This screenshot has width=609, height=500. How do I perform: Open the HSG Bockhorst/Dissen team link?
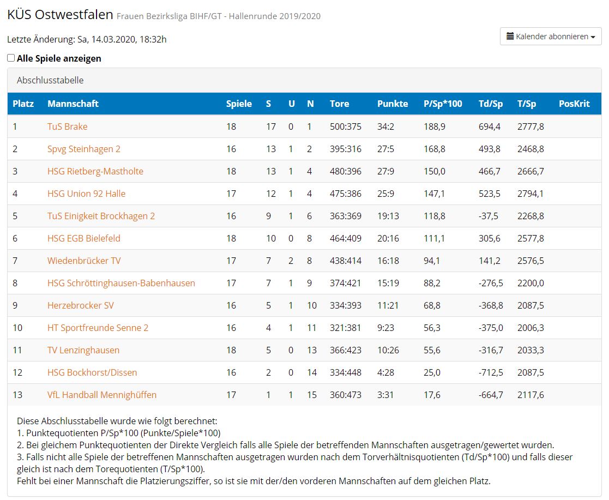pyautogui.click(x=92, y=372)
